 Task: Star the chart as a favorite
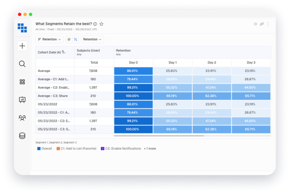(101, 24)
